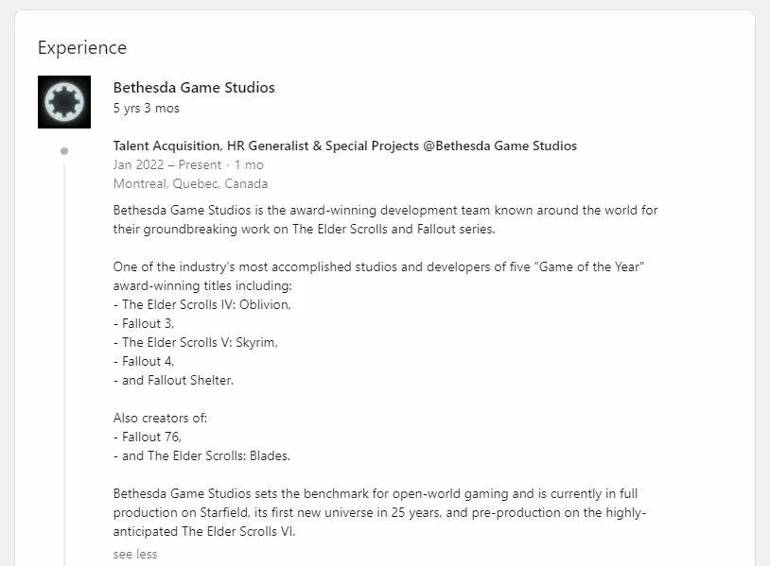Screen dimensions: 770x566
Task: Click the Experience section heading
Action: 82,47
